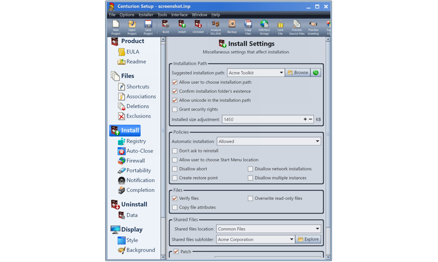Click the Explore button
The width and height of the screenshot is (438, 262).
308,239
